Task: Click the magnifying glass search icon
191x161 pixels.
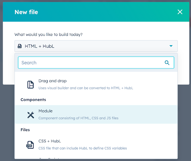Action: pyautogui.click(x=167, y=63)
